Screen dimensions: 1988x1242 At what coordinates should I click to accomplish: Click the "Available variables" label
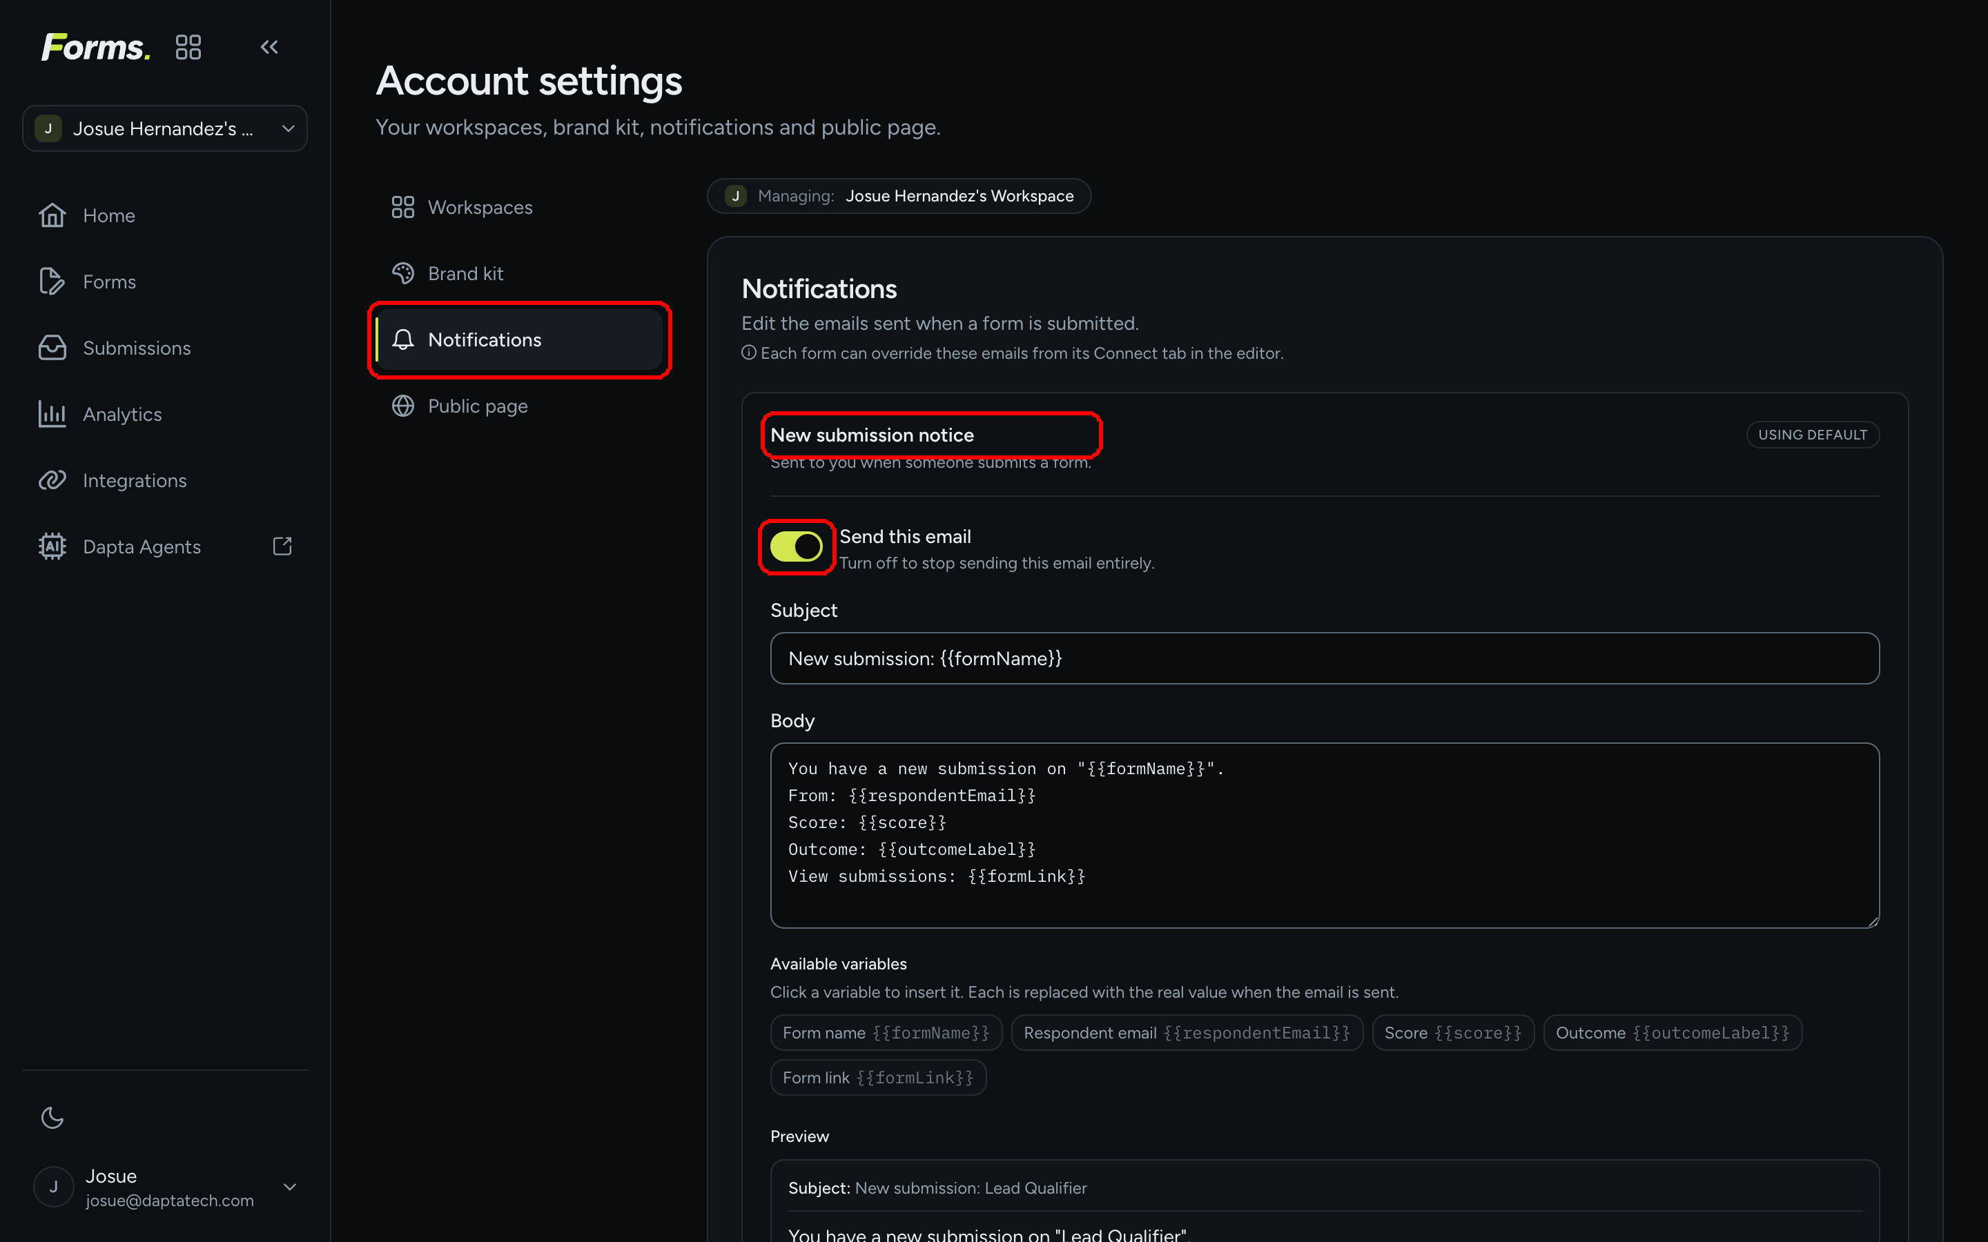[x=838, y=963]
